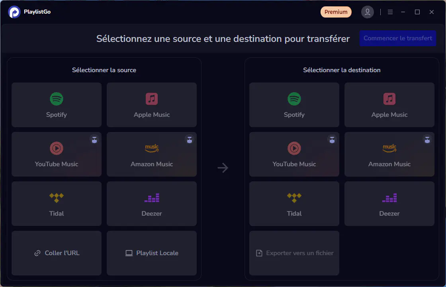The width and height of the screenshot is (446, 287).
Task: Start transfer with Commencer le transfert
Action: point(397,38)
